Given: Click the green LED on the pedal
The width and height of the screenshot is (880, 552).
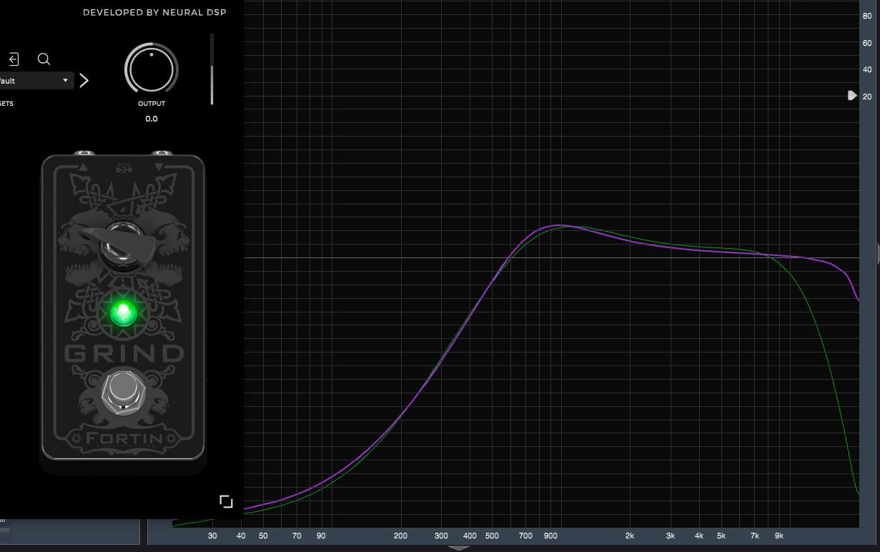Looking at the screenshot, I should click(123, 312).
